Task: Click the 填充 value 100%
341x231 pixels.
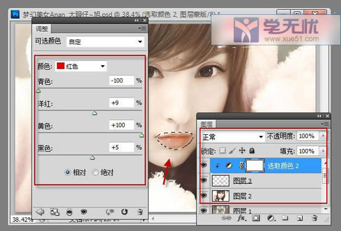Action: (308, 151)
